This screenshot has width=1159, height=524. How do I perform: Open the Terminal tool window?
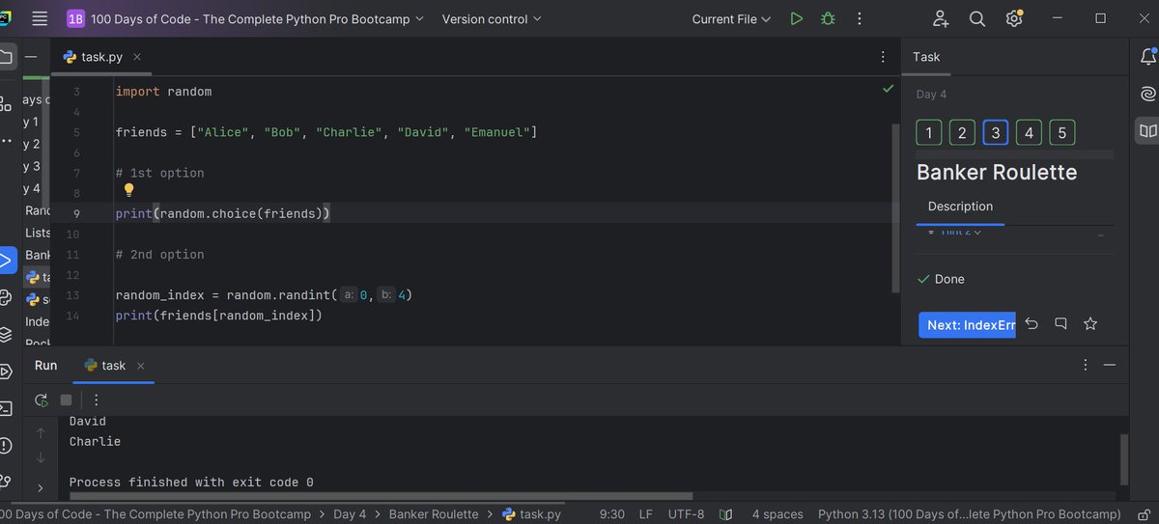[6, 407]
